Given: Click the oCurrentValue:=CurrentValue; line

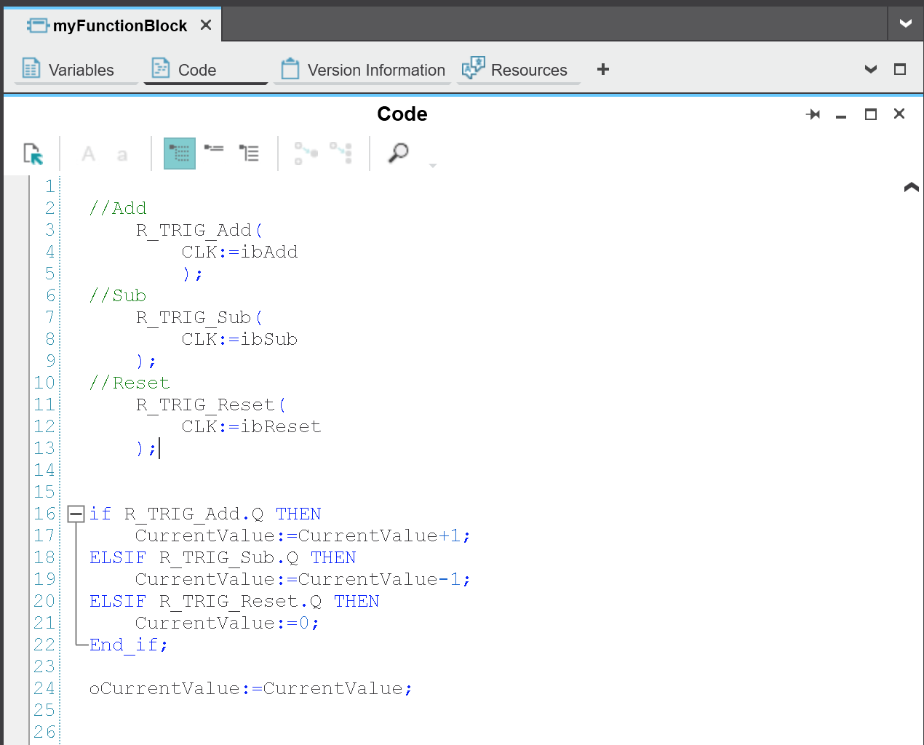Looking at the screenshot, I should click(x=251, y=688).
